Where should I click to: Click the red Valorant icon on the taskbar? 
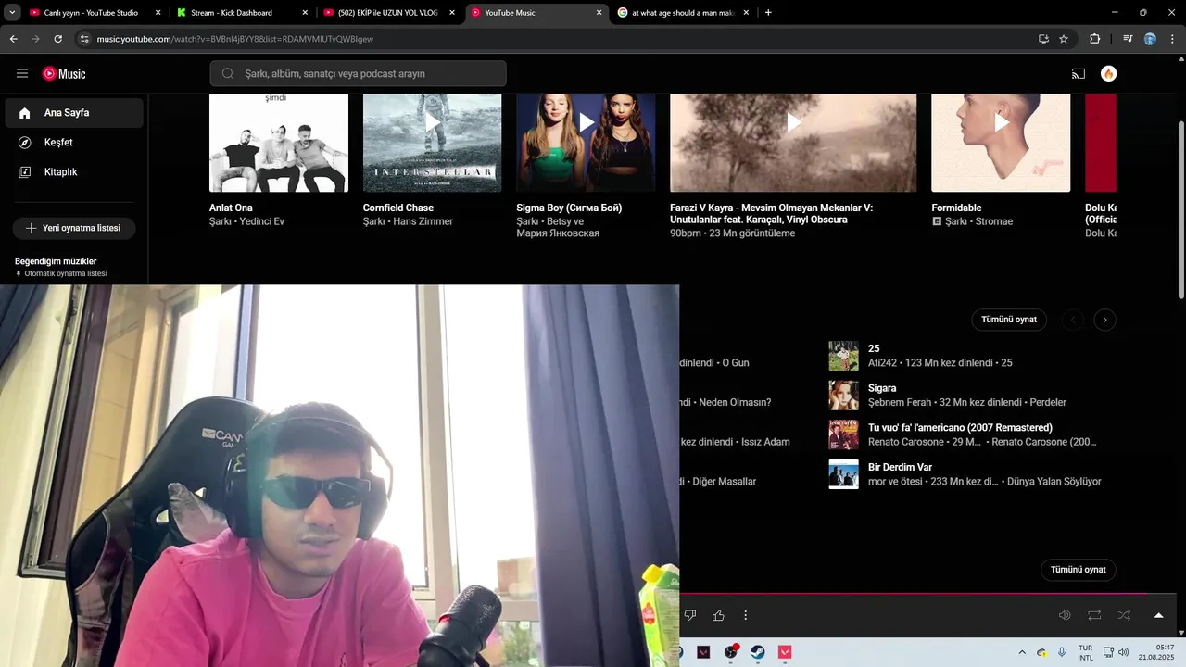(786, 652)
